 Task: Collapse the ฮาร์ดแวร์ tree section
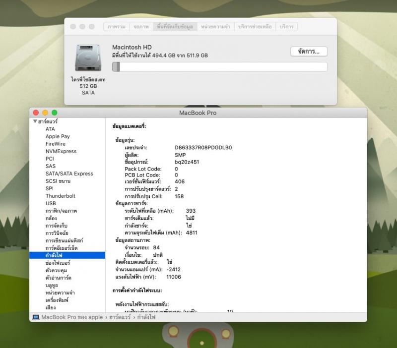pyautogui.click(x=35, y=121)
